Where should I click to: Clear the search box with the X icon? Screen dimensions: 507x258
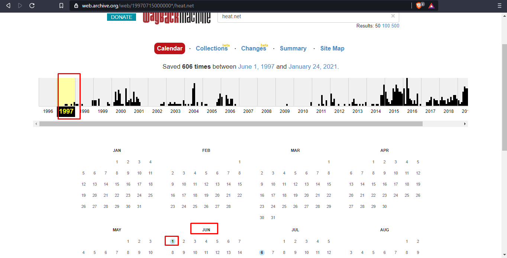point(393,16)
